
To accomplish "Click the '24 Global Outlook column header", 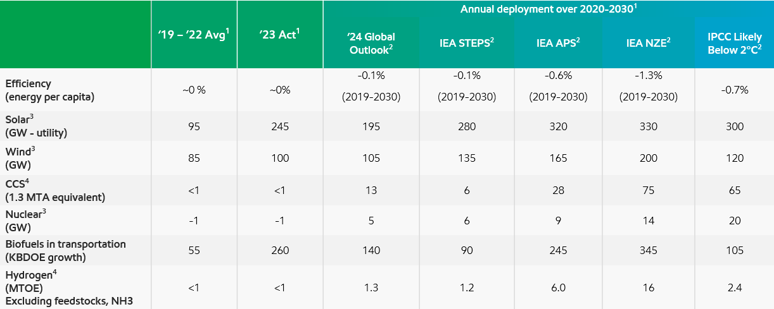I will [371, 43].
